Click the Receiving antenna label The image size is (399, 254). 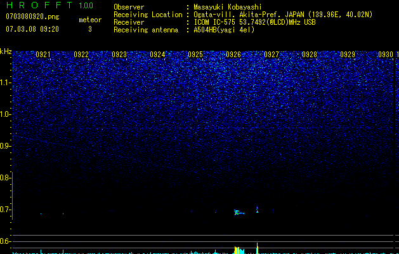tap(146, 30)
